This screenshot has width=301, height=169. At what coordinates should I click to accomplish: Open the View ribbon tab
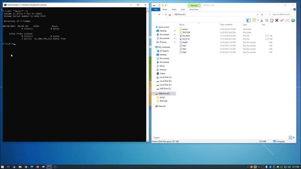click(x=182, y=9)
